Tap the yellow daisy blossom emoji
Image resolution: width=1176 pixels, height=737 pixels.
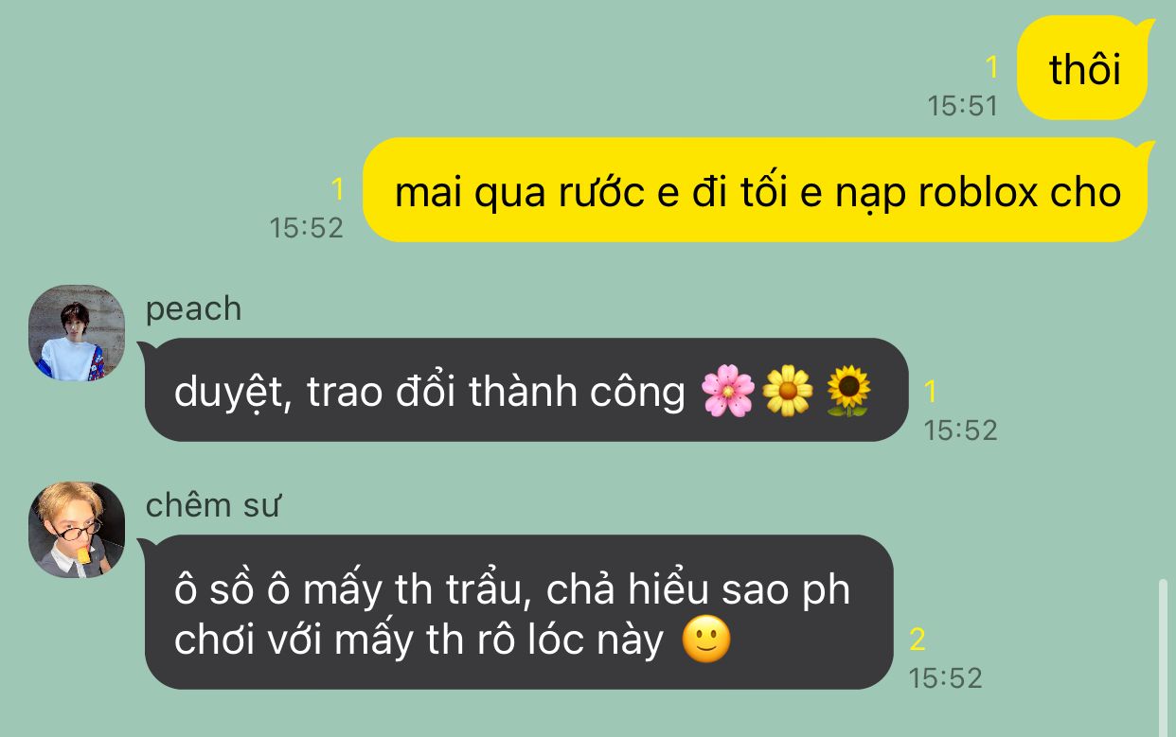click(x=788, y=391)
